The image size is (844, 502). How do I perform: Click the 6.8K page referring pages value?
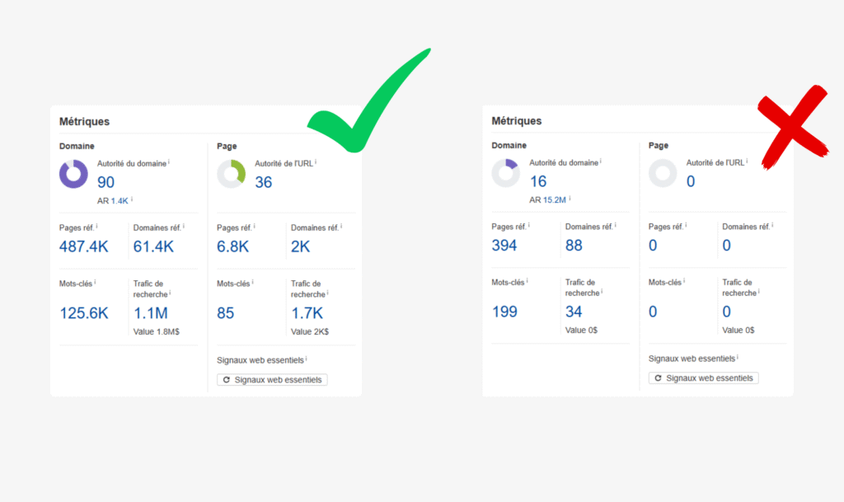(235, 246)
